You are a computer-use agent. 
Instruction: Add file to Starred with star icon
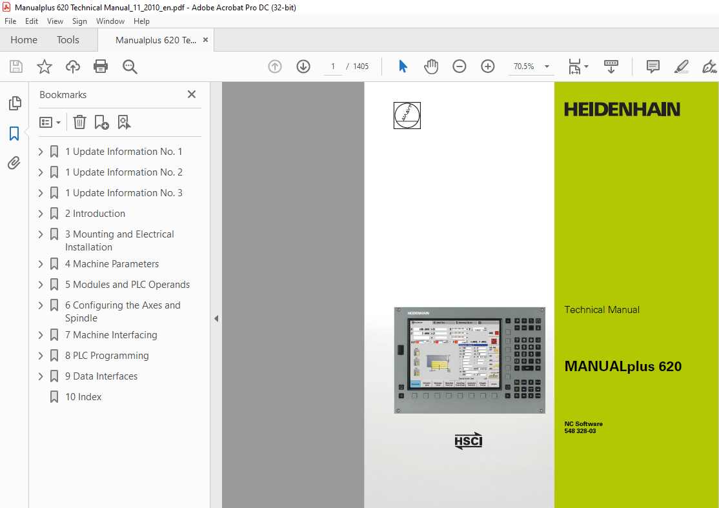click(45, 66)
